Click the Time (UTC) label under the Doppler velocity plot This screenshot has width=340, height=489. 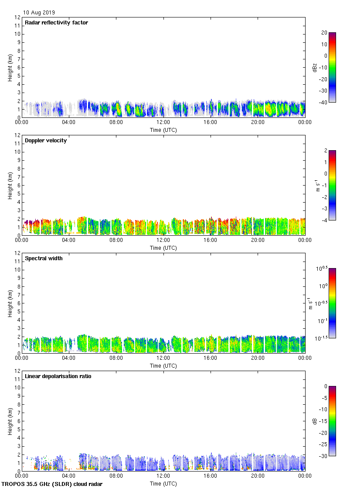pyautogui.click(x=163, y=248)
